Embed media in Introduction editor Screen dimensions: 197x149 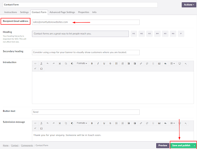180,63
